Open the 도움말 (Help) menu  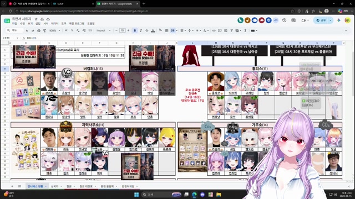(91, 23)
